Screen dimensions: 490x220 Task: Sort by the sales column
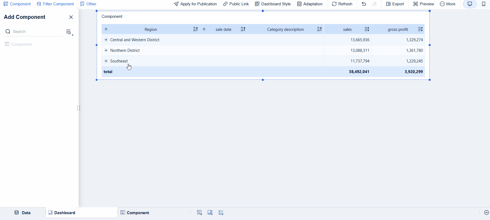(367, 29)
